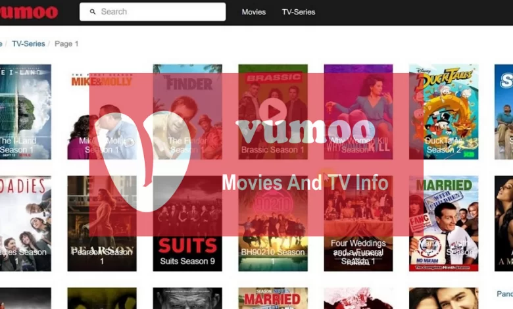Image resolution: width=513 pixels, height=309 pixels.
Task: Open the TV-Series menu item
Action: (299, 12)
